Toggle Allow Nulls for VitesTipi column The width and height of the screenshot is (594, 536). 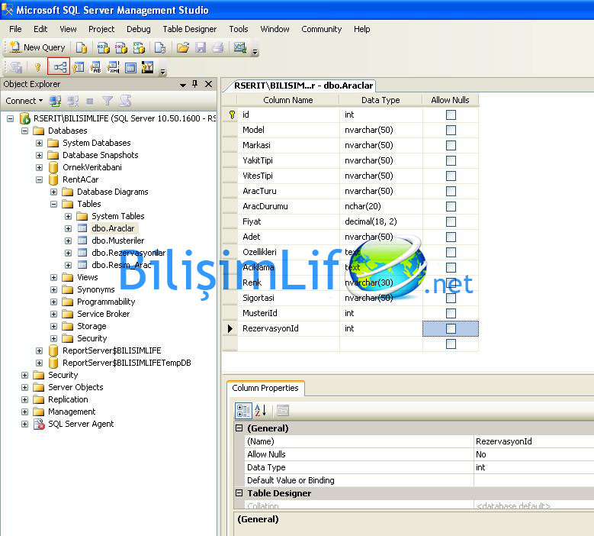[451, 176]
